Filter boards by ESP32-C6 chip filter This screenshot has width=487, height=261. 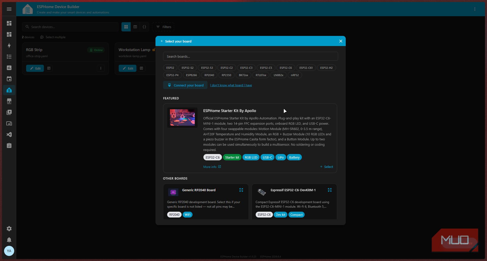tap(286, 68)
